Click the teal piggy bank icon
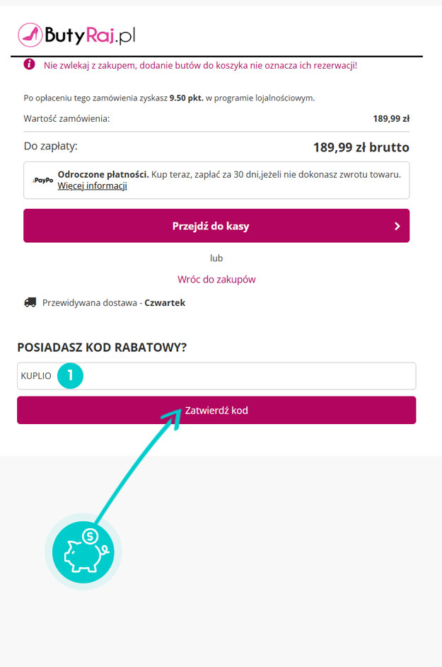 [x=83, y=552]
